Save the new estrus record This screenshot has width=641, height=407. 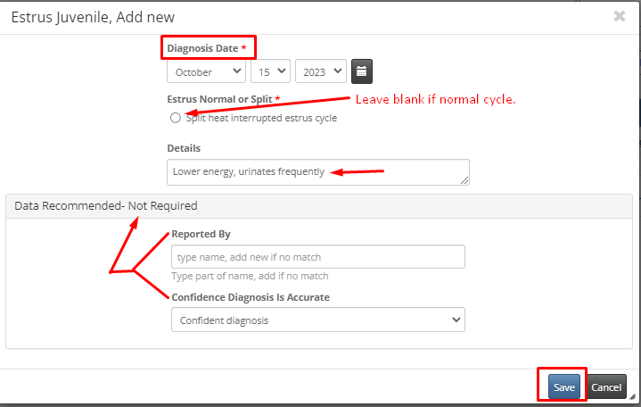click(x=564, y=386)
